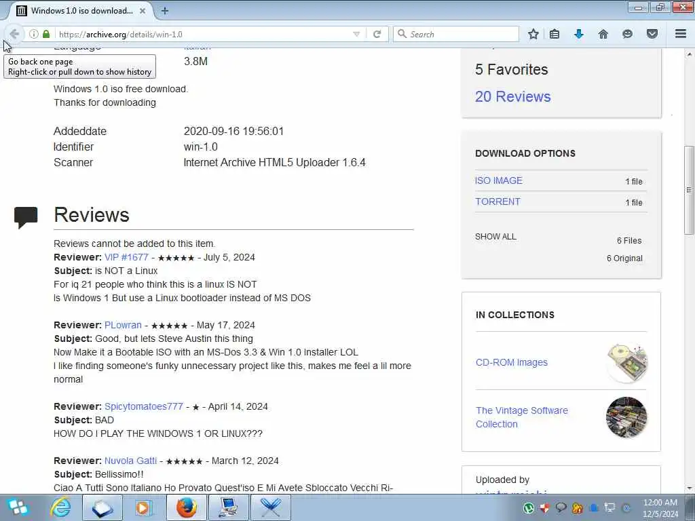Click scrollbar up arrow
Viewport: 695px width, 521px height.
[x=690, y=54]
